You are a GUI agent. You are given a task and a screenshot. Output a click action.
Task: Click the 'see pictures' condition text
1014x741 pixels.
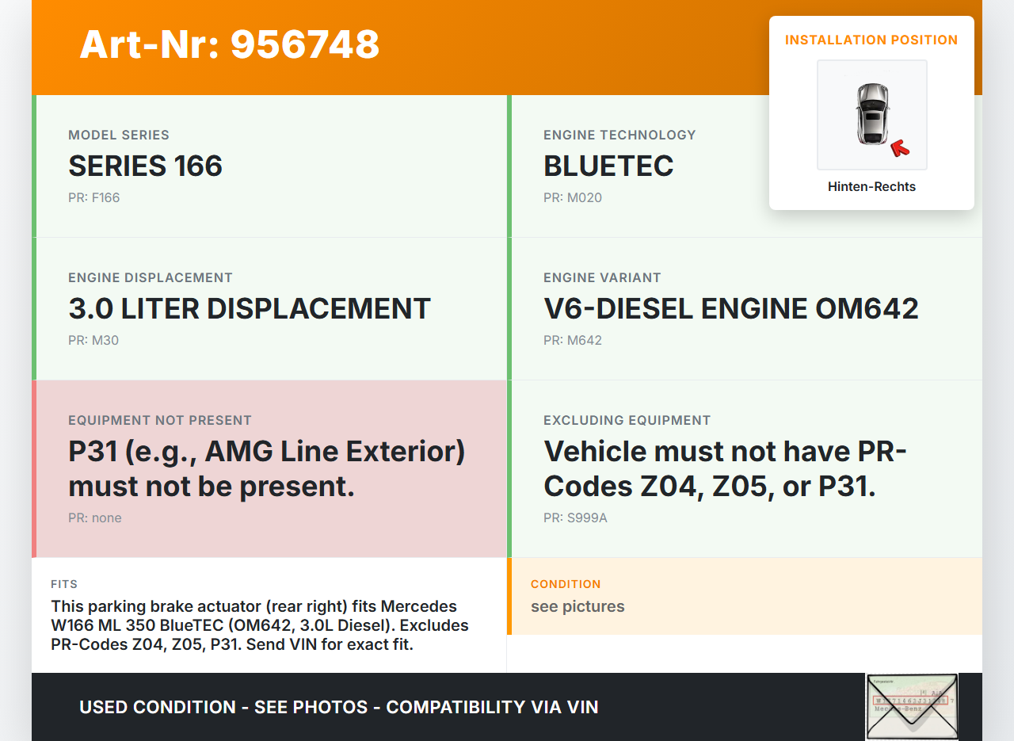pos(578,606)
